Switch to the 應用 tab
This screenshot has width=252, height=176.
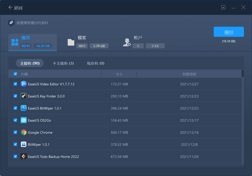point(33,42)
